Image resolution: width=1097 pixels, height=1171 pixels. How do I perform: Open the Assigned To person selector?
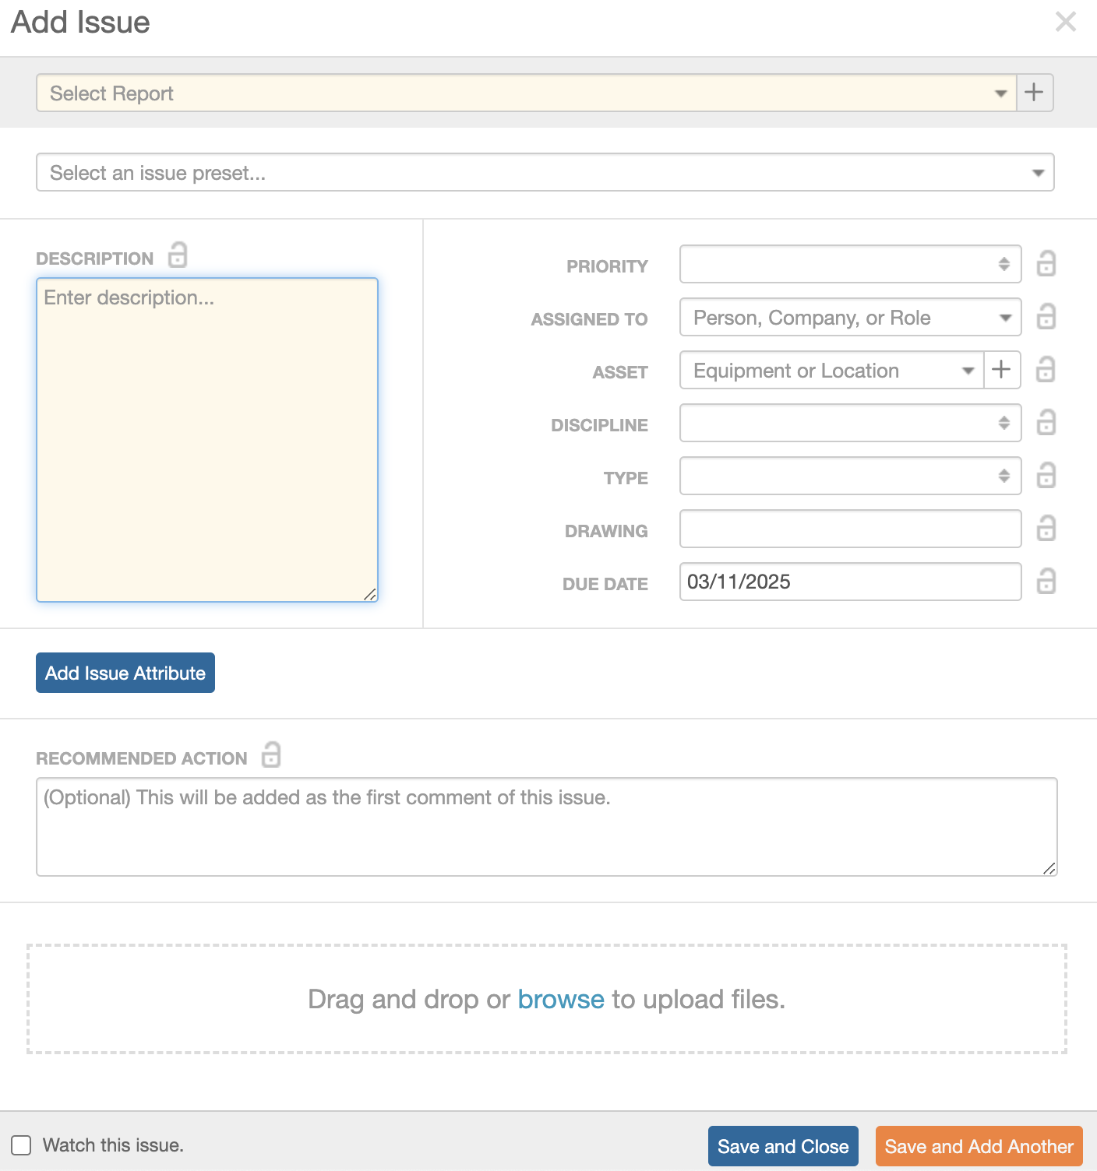pos(851,317)
